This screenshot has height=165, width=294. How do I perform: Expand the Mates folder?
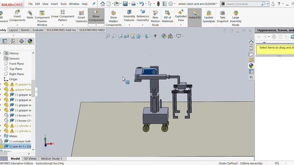pyautogui.click(x=0, y=136)
